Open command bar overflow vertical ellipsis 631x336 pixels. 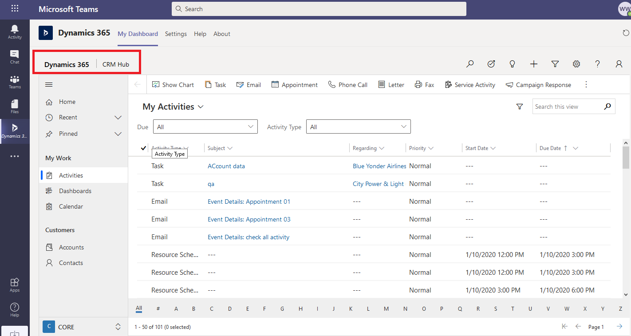(586, 84)
